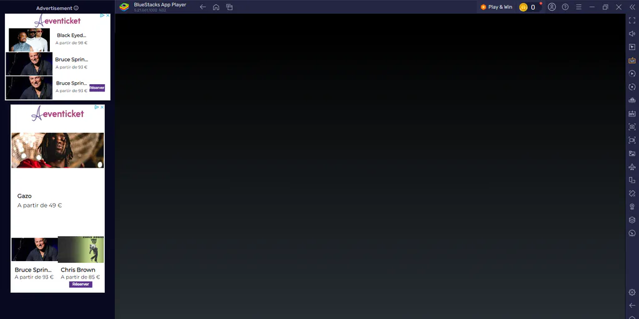Click the 'A partir de 98 €' price
Screen dimensions: 639x319
point(72,43)
